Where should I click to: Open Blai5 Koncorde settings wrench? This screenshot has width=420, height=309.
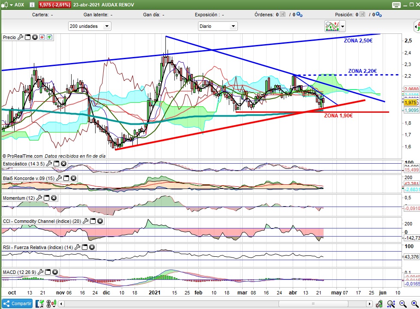[x=59, y=178]
